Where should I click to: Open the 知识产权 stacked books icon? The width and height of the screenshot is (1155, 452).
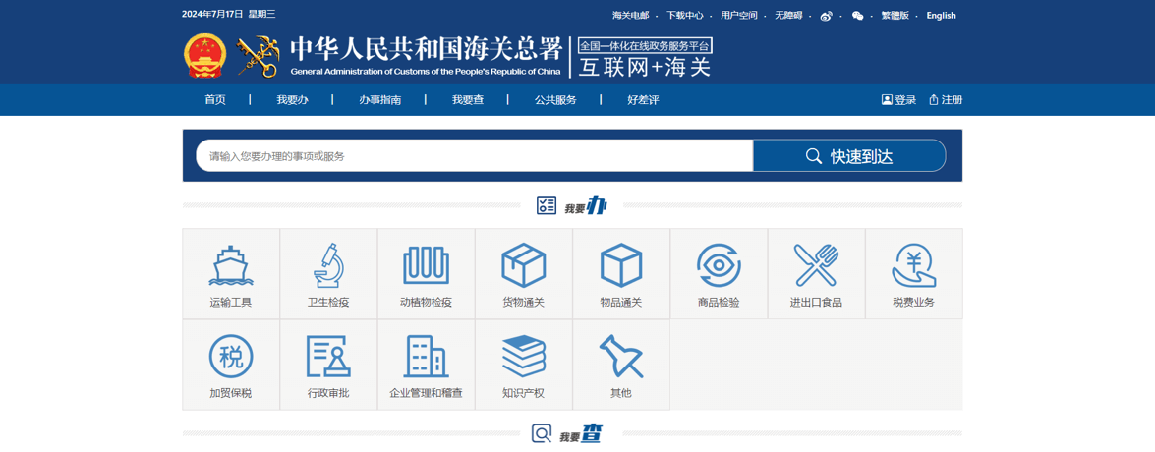point(524,357)
